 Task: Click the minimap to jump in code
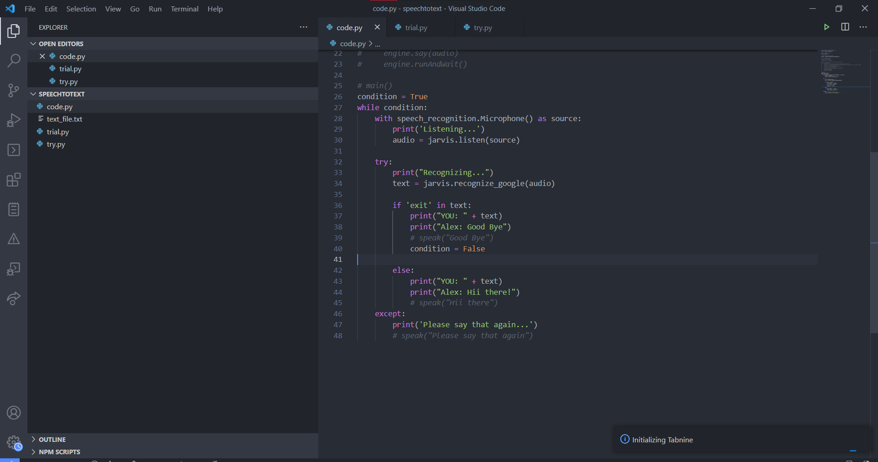[x=844, y=73]
